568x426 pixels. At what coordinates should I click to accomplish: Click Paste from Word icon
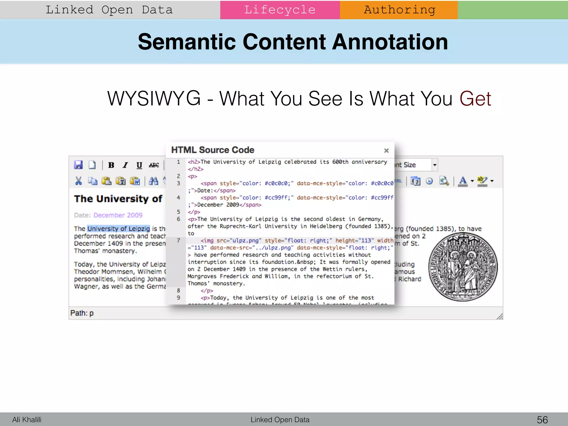(x=135, y=181)
